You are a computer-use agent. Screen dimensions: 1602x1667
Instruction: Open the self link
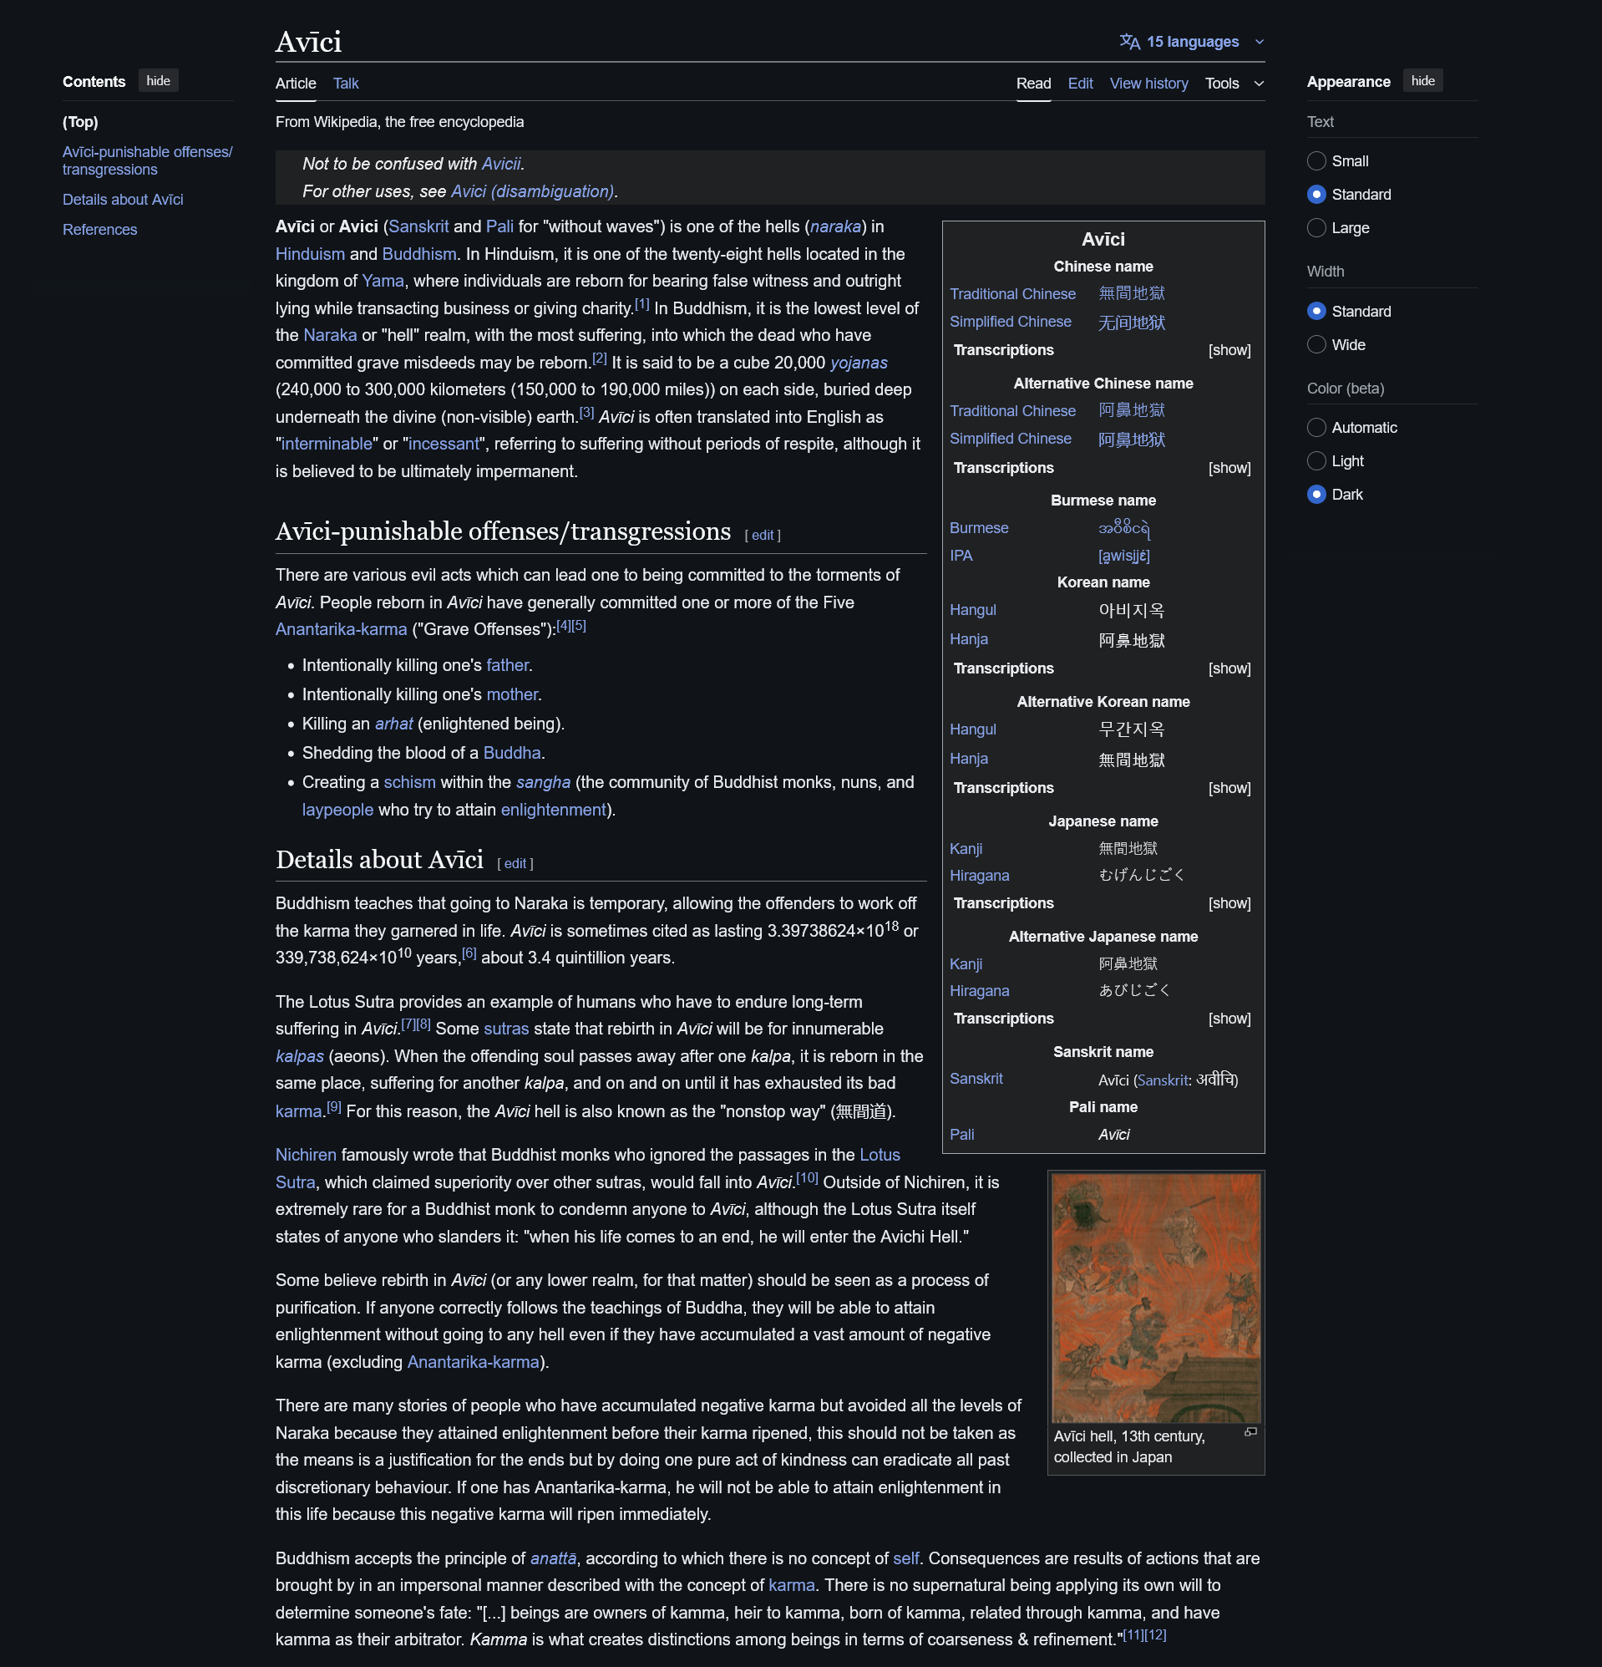point(905,1558)
